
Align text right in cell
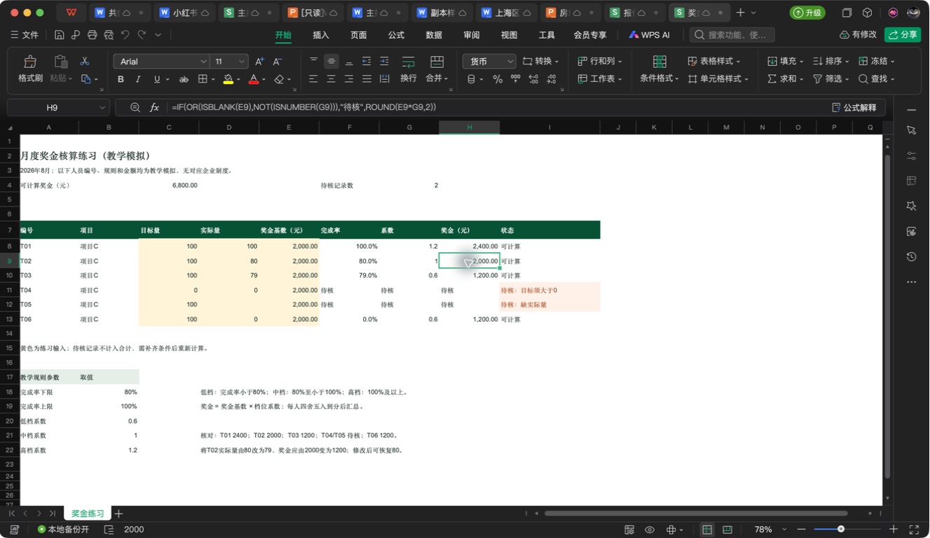[349, 79]
